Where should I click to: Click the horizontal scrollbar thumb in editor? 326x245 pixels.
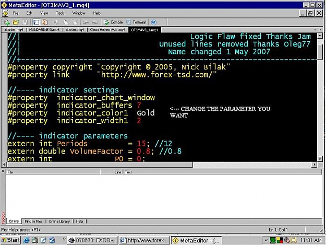pyautogui.click(x=100, y=165)
